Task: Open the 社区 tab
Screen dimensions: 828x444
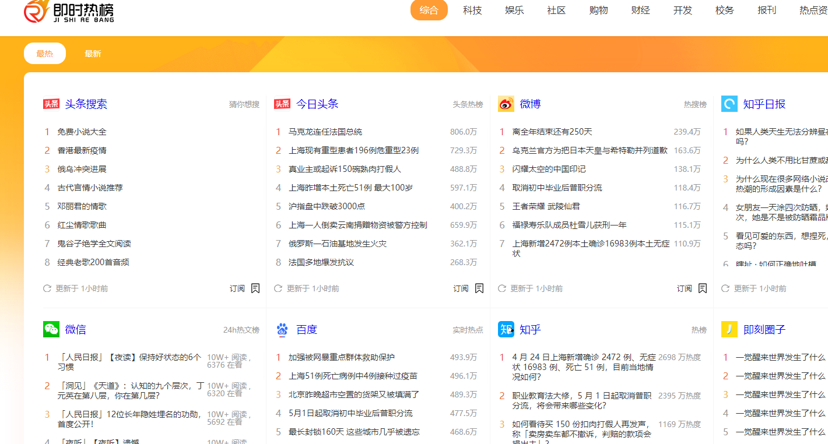Action: tap(556, 10)
